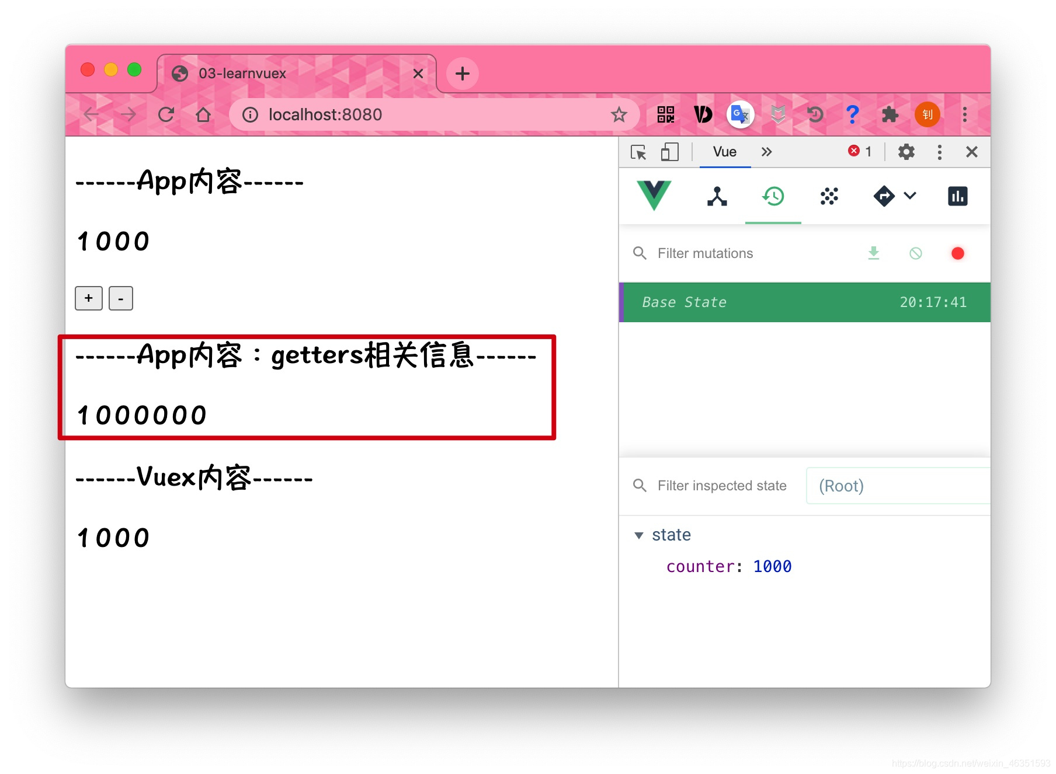Show more devtools tabs
The width and height of the screenshot is (1056, 774).
767,152
